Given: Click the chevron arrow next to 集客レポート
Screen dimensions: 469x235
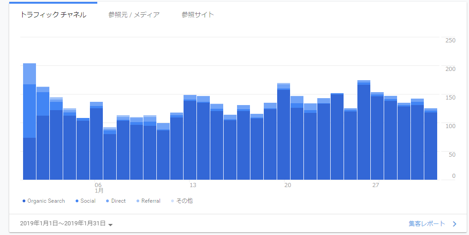Looking at the screenshot, I should (454, 224).
